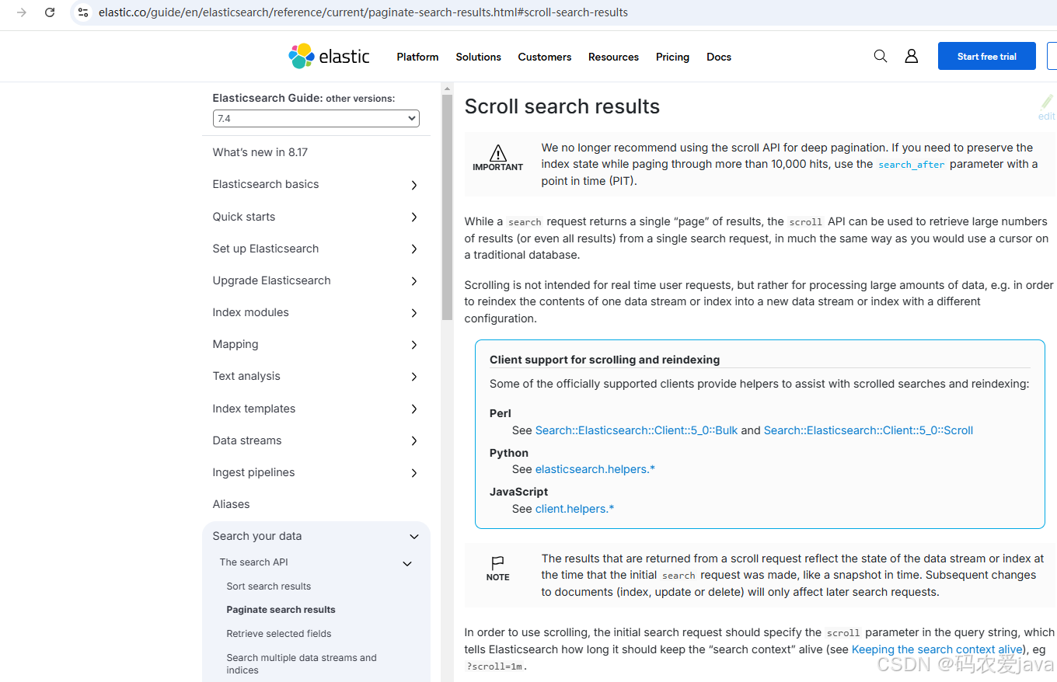
Task: Open the site search magnifier icon
Action: (x=881, y=56)
